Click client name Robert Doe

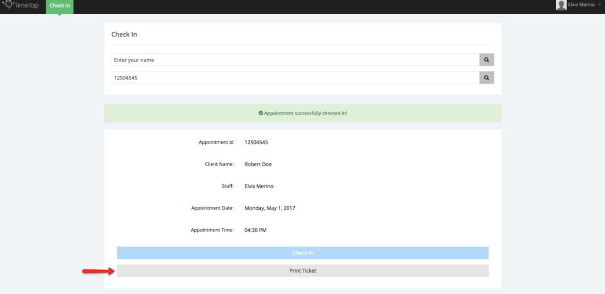click(258, 165)
